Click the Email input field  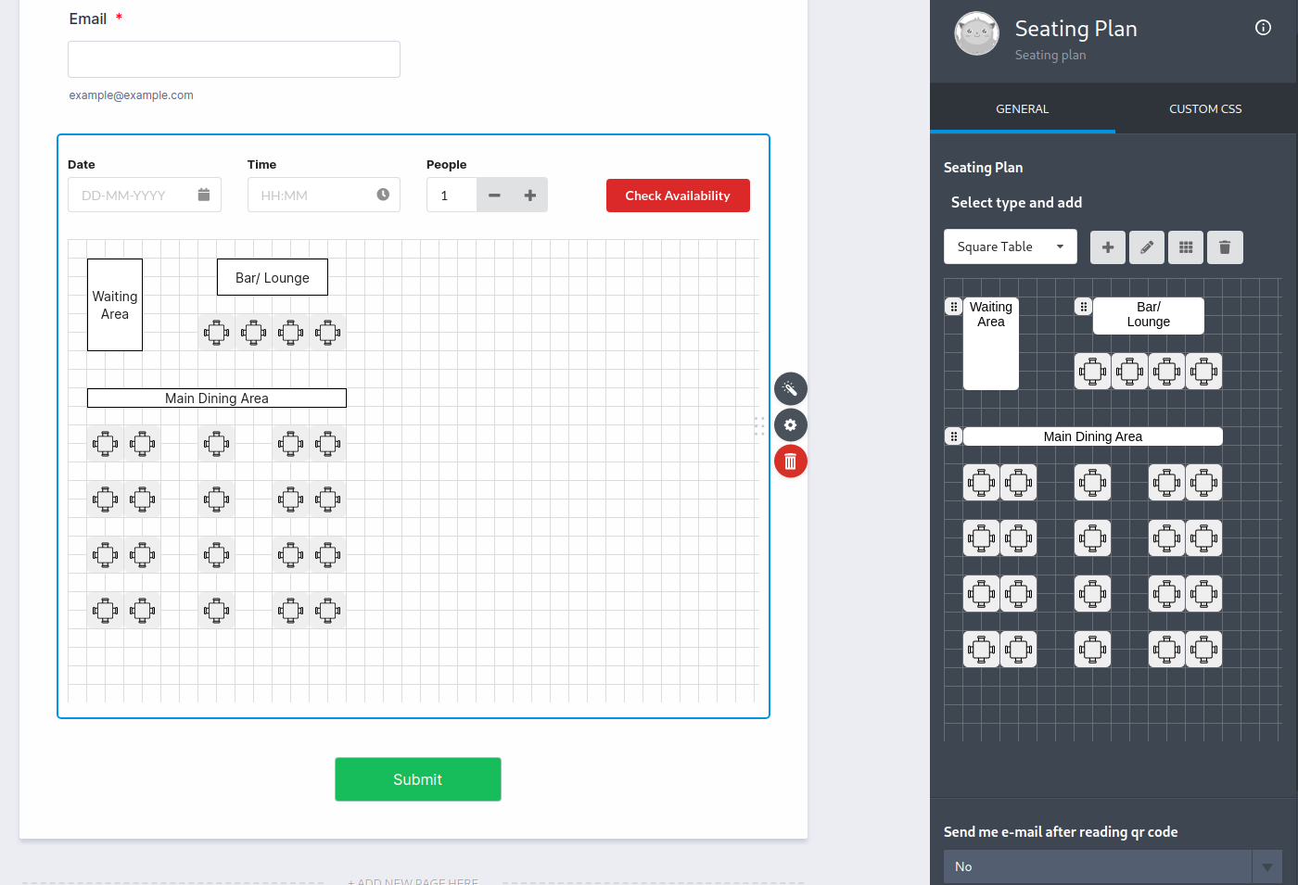coord(234,59)
